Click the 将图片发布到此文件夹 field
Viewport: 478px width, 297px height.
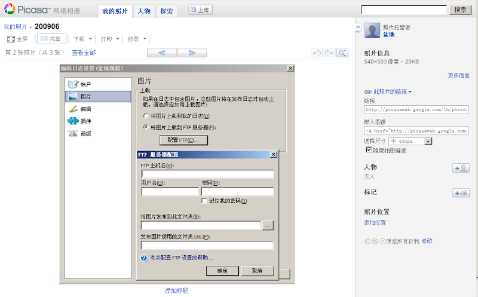click(x=201, y=225)
